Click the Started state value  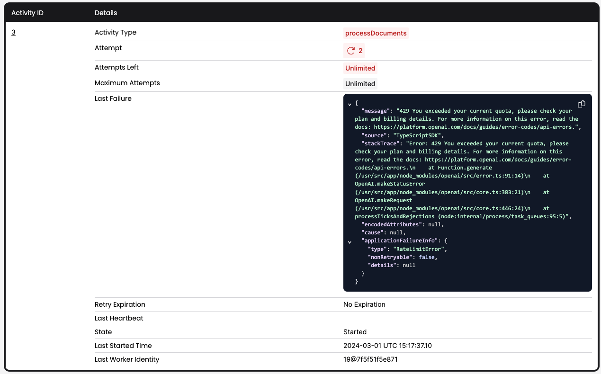pos(355,332)
